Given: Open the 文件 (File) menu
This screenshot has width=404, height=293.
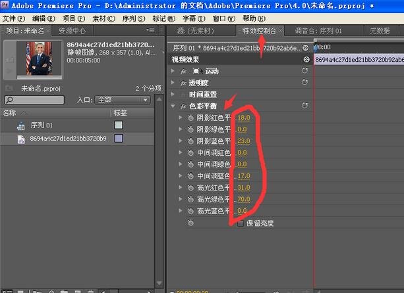Looking at the screenshot, I should coord(14,18).
